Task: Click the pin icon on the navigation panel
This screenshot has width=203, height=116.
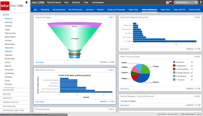Action: pyautogui.click(x=27, y=2)
